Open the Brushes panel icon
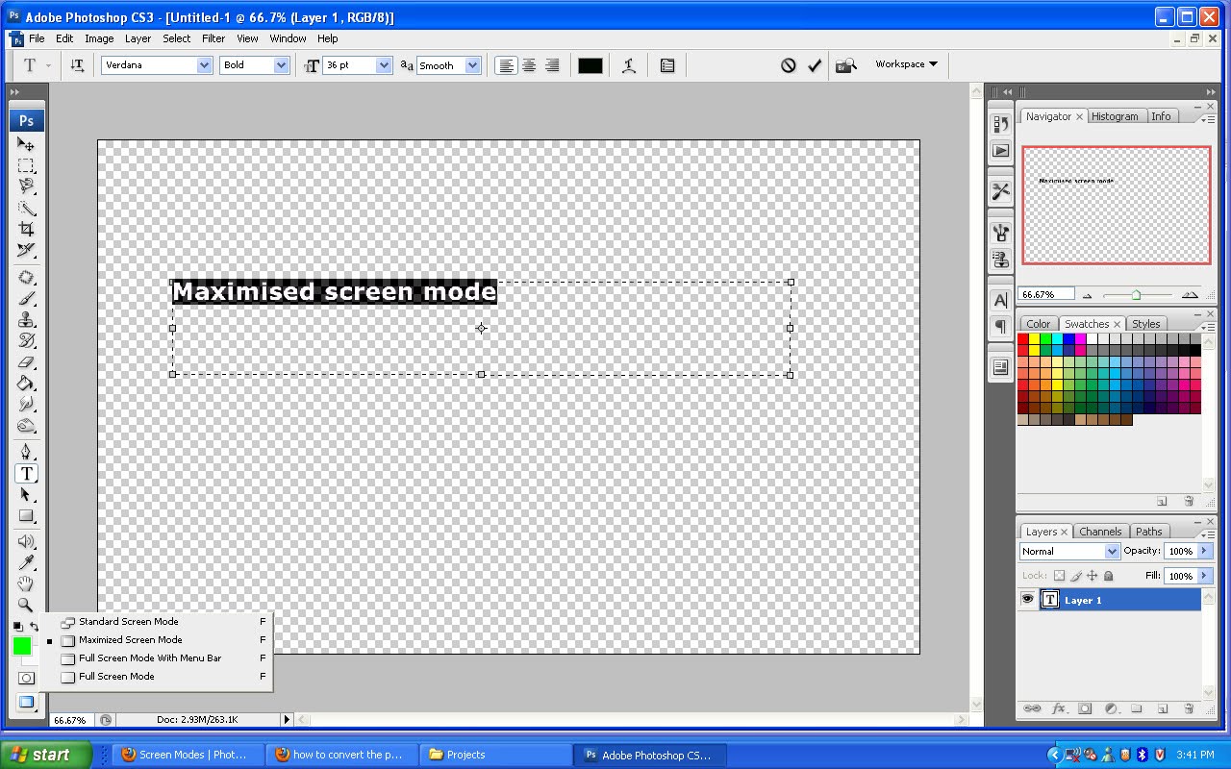Viewport: 1231px width, 769px height. point(999,231)
